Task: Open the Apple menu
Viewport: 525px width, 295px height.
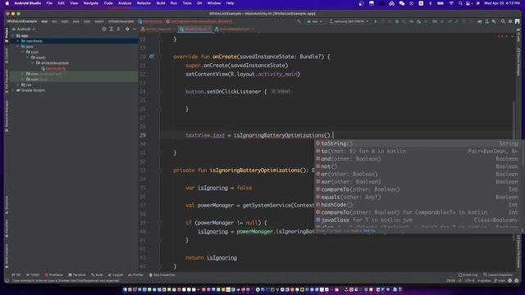Action: tap(7, 3)
